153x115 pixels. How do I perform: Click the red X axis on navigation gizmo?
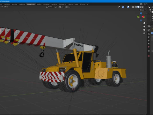143,17
